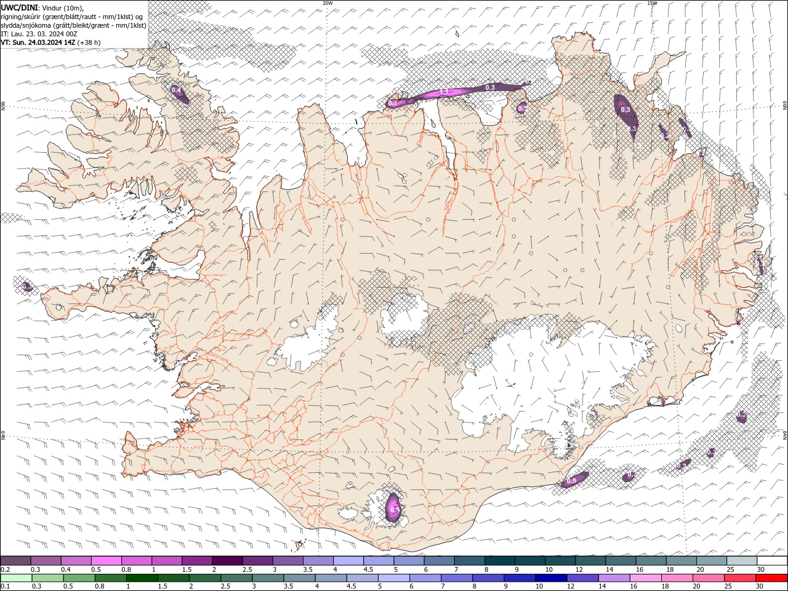Select the 2.5 swatch in the lower legend row
This screenshot has width=788, height=591.
tap(236, 578)
